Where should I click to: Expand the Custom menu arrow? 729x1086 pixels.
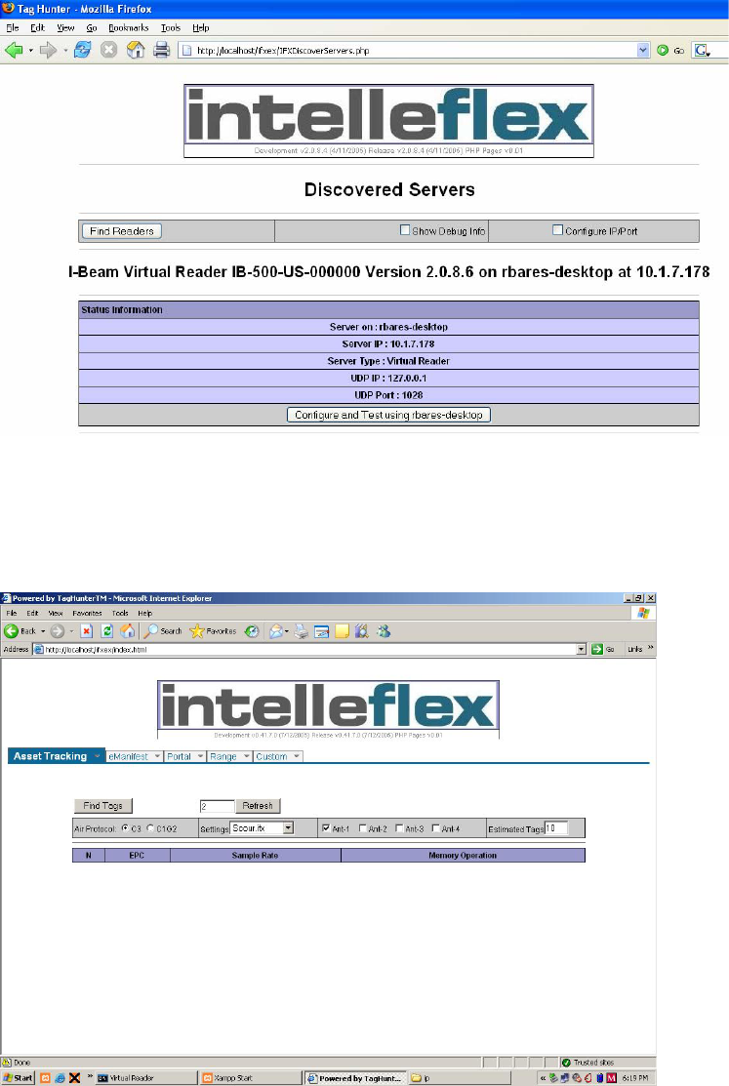(x=297, y=756)
